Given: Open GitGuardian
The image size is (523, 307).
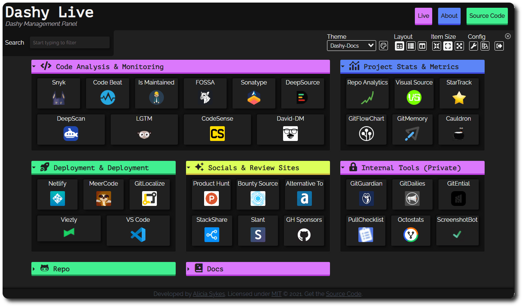Looking at the screenshot, I should click(366, 194).
